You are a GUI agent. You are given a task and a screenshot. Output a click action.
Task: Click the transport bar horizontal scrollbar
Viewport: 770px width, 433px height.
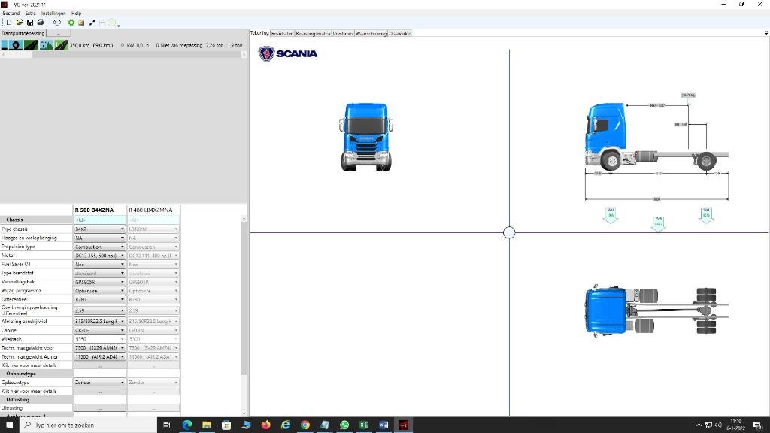click(x=124, y=54)
